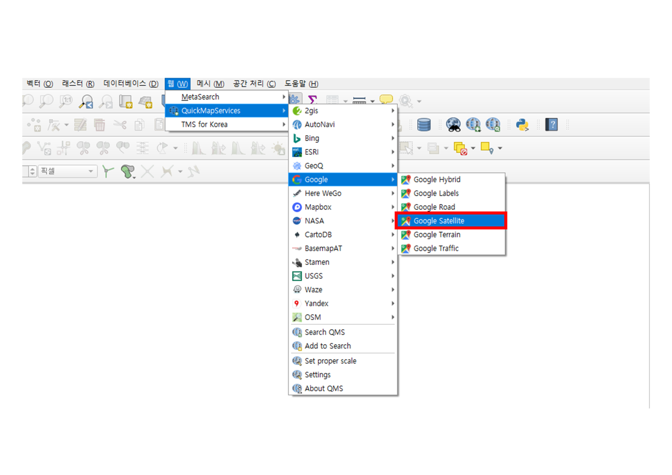Click the delete selected trash can icon
Viewport: 672px width, 475px height.
click(99, 125)
